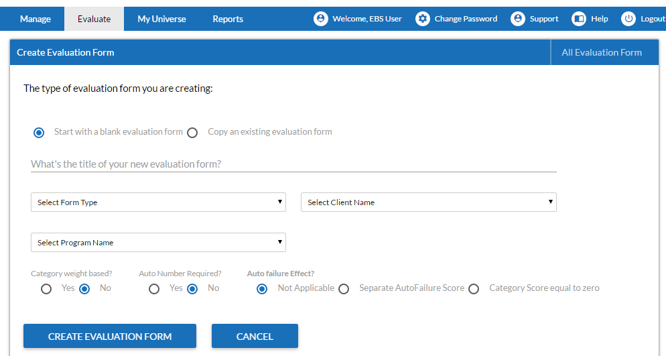Open the Select Form Type dropdown
The image size is (666, 356).
tap(158, 202)
